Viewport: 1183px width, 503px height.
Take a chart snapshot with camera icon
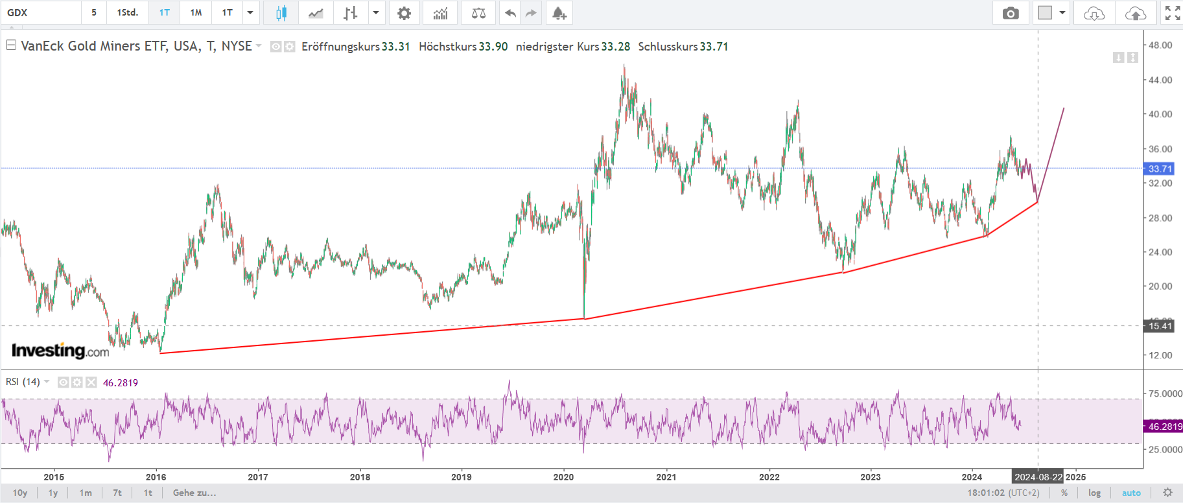(1010, 13)
